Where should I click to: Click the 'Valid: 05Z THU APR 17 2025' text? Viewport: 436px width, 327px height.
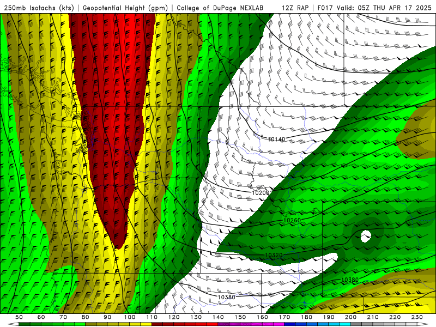[384, 8]
